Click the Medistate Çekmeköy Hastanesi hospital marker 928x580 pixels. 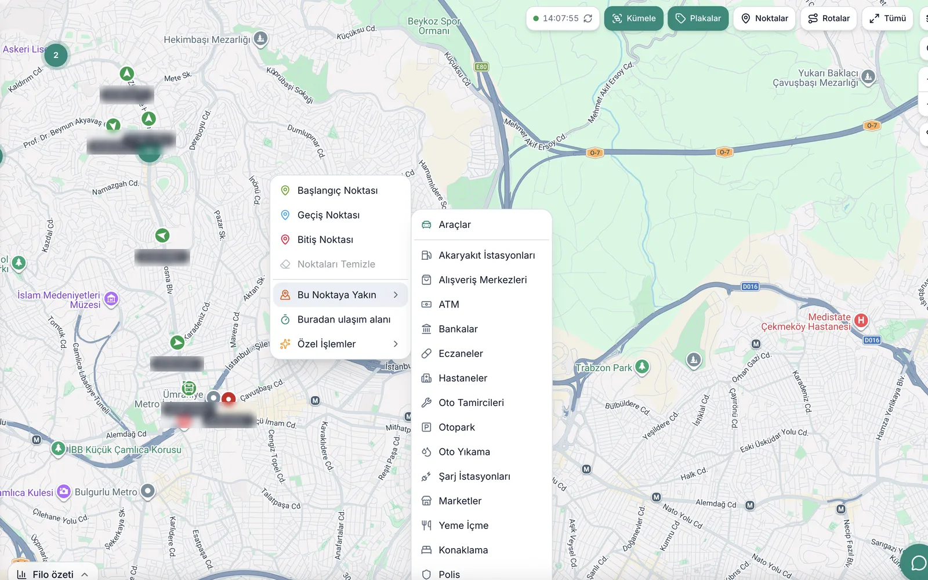coord(861,320)
